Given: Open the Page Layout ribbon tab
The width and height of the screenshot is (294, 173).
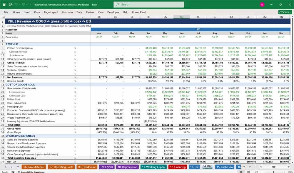Looking at the screenshot, I should tap(51, 12).
